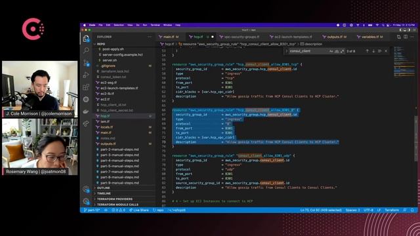Split the editor right
The width and height of the screenshot is (420, 236).
406,37
